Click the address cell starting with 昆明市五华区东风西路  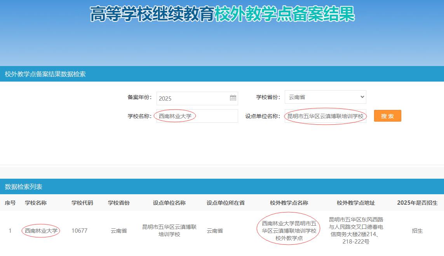click(356, 231)
